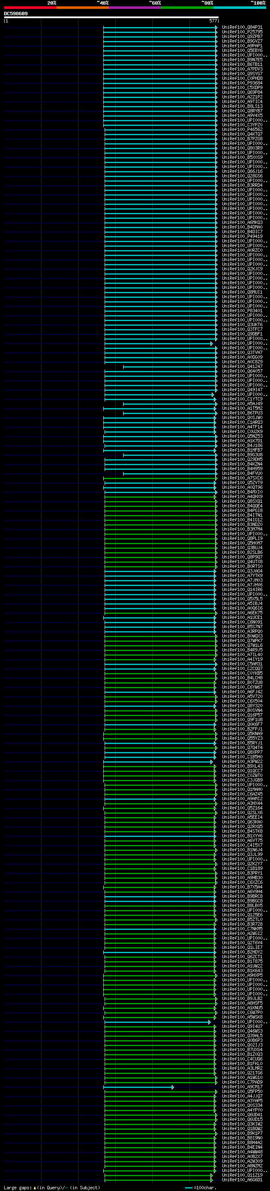Select subject label UniRef100_B7PZG8

coord(242,139)
